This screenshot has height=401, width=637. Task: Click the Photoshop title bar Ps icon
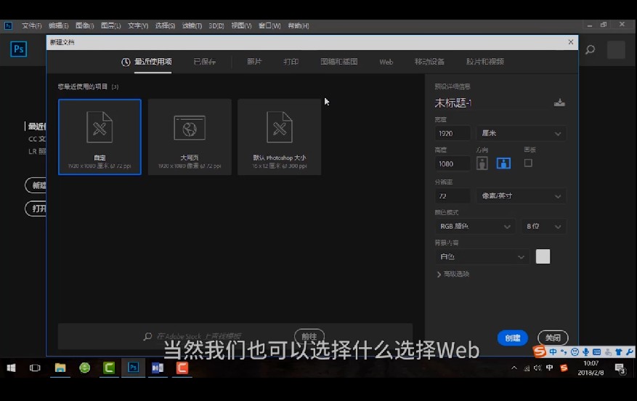8,25
